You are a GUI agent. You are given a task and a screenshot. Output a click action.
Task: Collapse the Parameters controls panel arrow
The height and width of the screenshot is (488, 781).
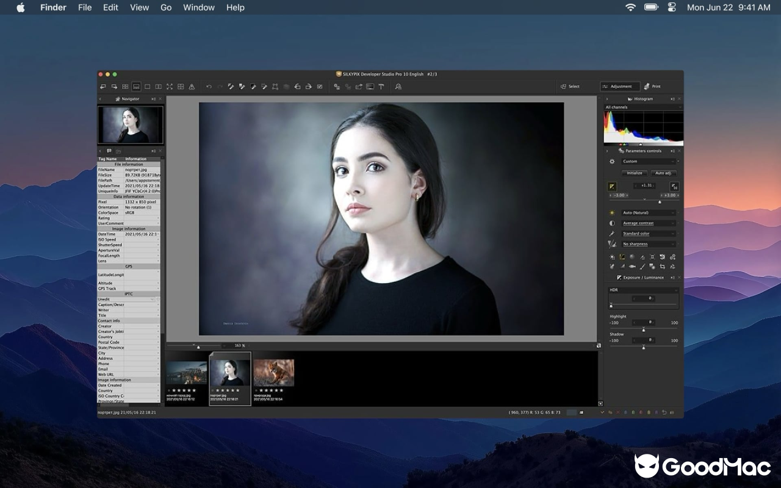click(x=606, y=151)
